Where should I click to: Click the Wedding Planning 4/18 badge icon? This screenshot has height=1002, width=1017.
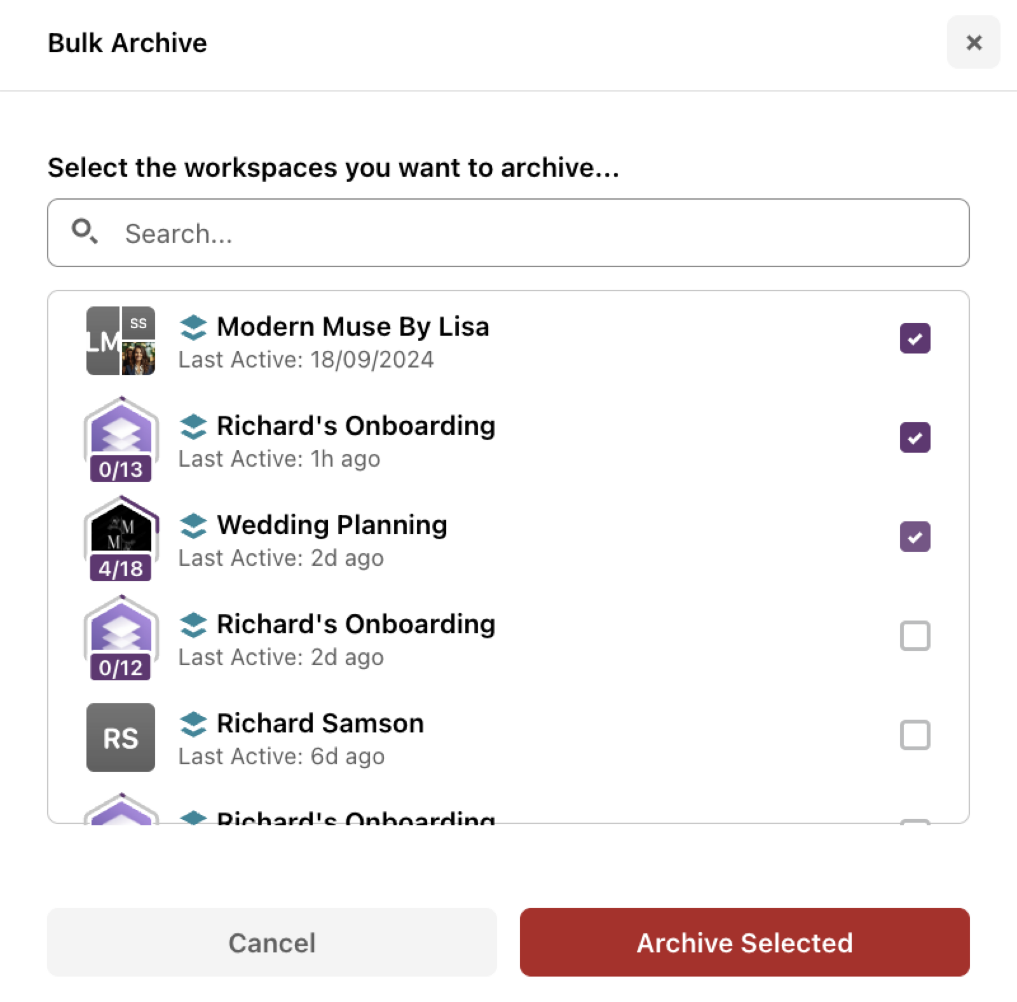click(121, 539)
